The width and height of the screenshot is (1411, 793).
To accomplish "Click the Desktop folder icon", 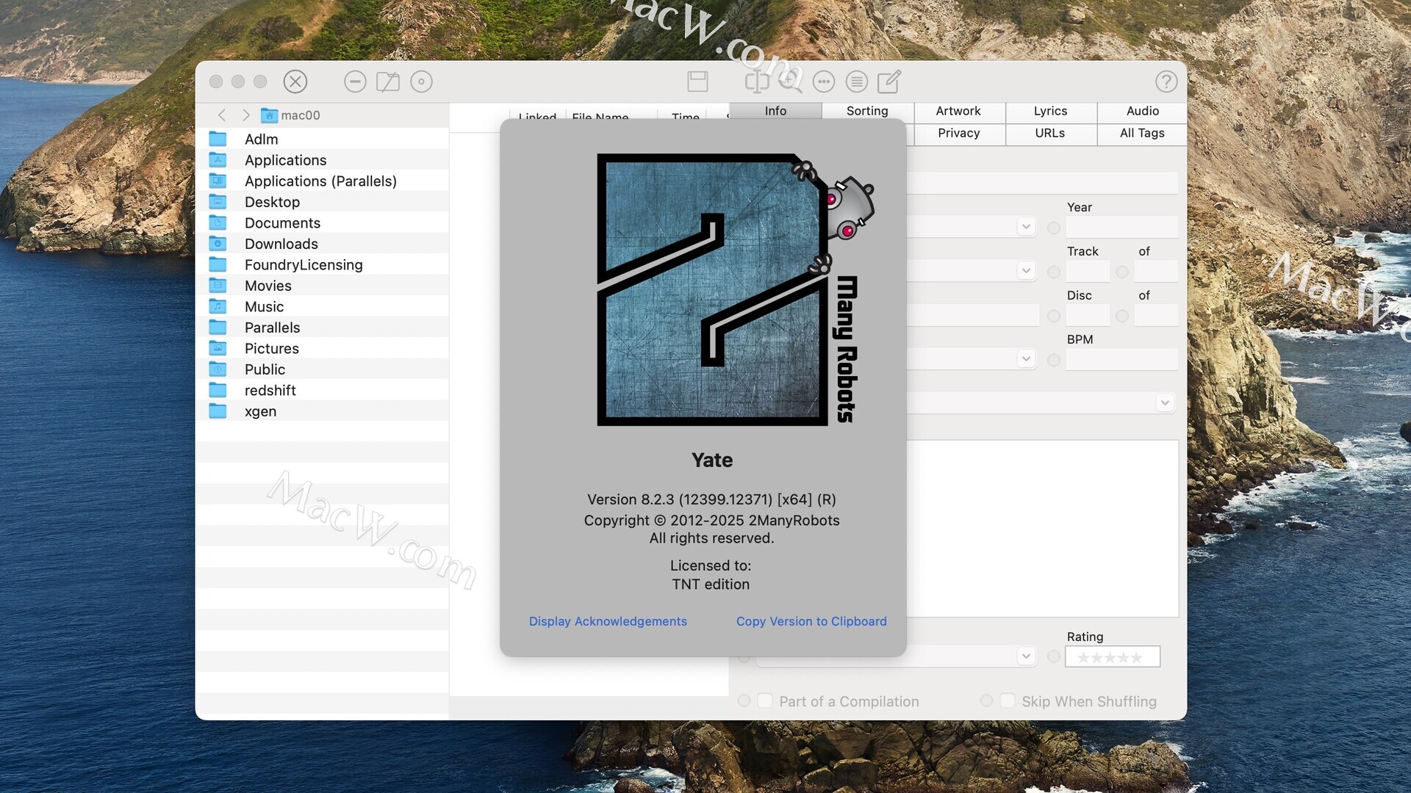I will coord(218,202).
